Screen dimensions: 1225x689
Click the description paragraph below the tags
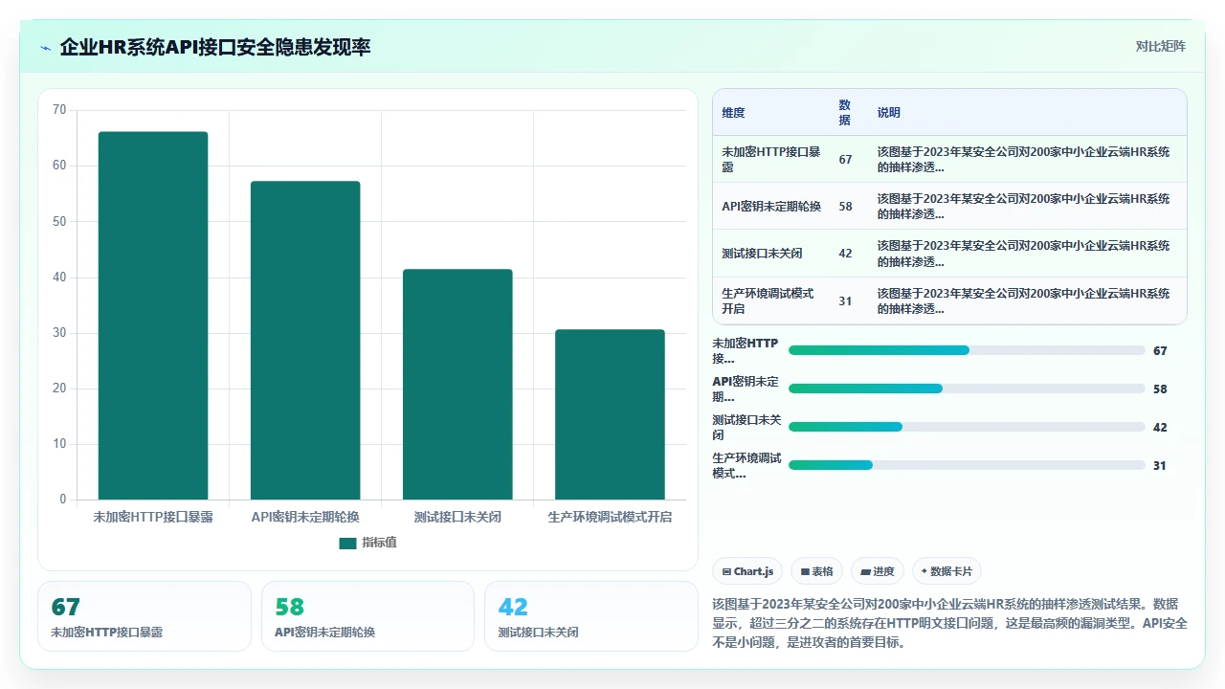950,623
